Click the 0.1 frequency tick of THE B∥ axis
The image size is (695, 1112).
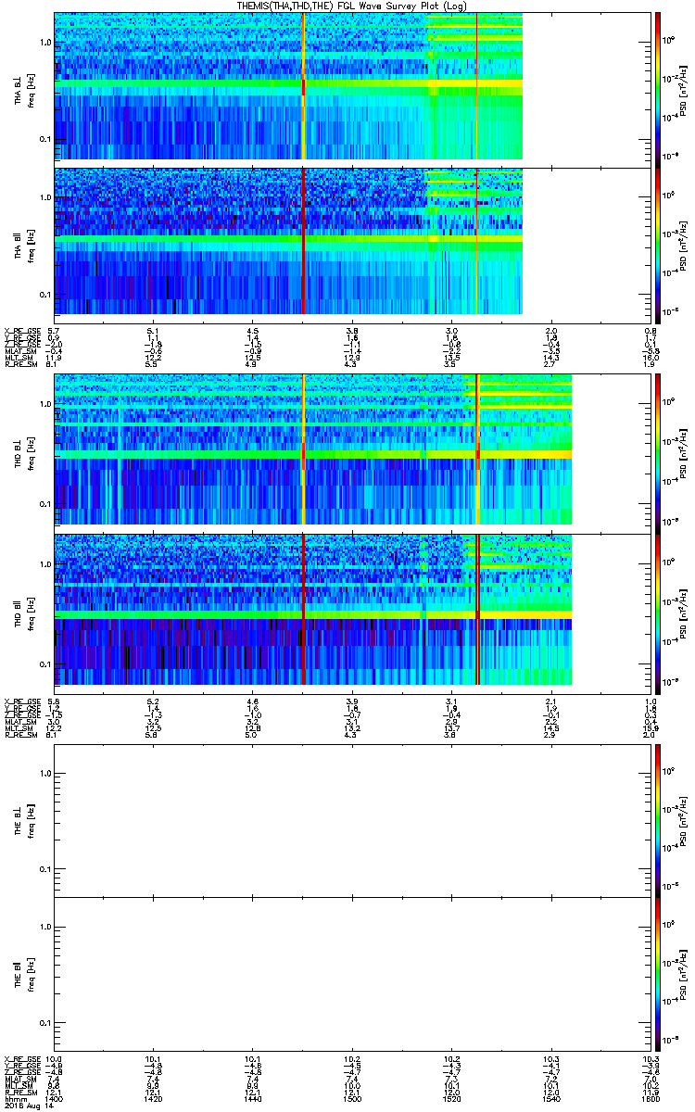point(44,1022)
